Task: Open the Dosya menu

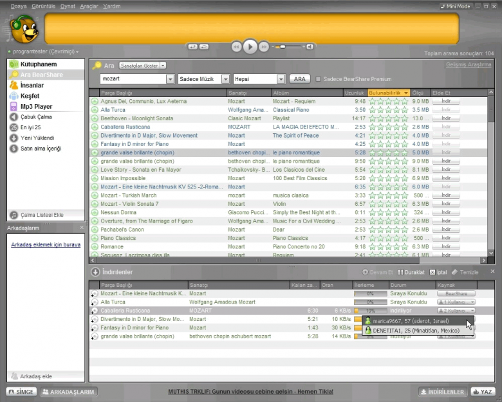Action: click(19, 6)
